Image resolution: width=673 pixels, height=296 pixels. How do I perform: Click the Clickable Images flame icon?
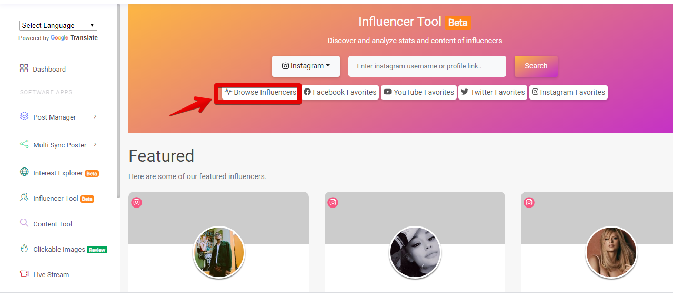point(24,249)
